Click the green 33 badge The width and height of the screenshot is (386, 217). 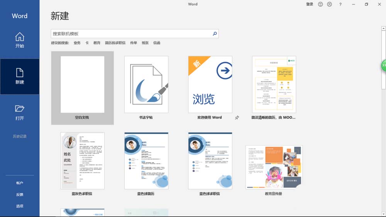pos(384,66)
